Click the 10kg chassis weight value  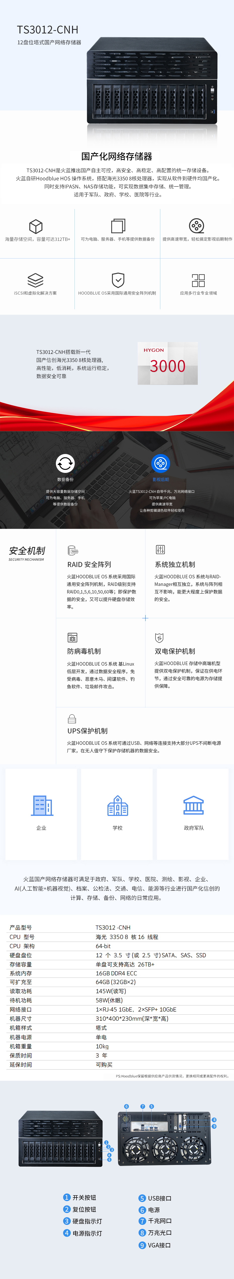[x=102, y=1046]
